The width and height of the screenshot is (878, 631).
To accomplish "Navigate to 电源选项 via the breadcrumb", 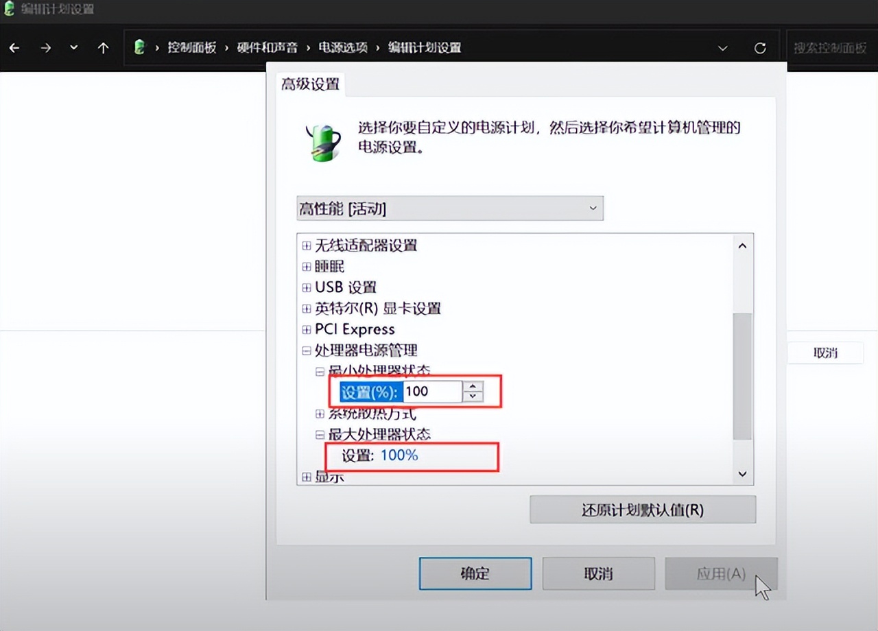I will [x=342, y=48].
